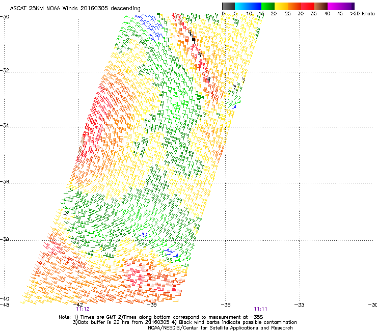Screen dimensions: 377x331
Task: Click the '25' label under the color bar
Action: (288, 14)
